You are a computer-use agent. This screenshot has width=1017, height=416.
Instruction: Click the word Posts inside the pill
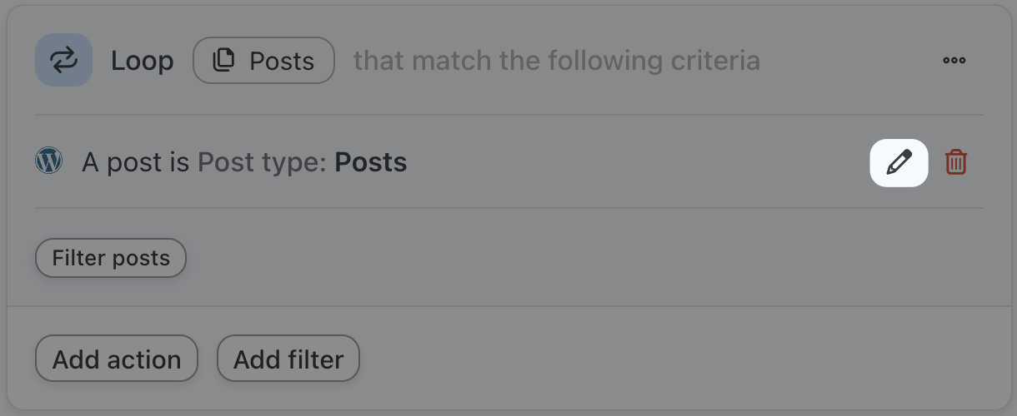click(x=282, y=61)
